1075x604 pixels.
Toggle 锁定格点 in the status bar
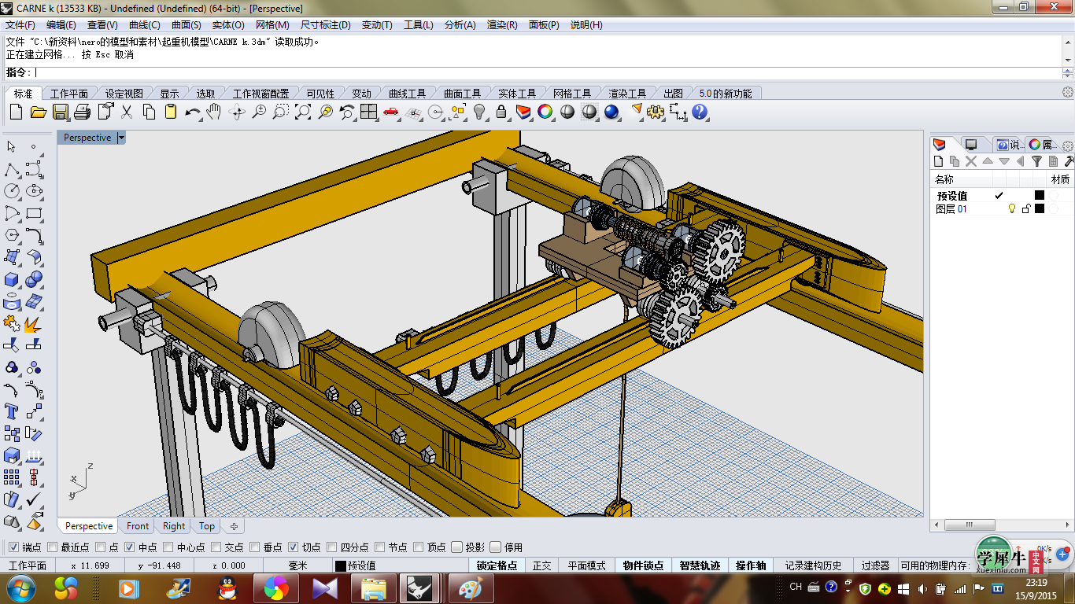coord(497,565)
